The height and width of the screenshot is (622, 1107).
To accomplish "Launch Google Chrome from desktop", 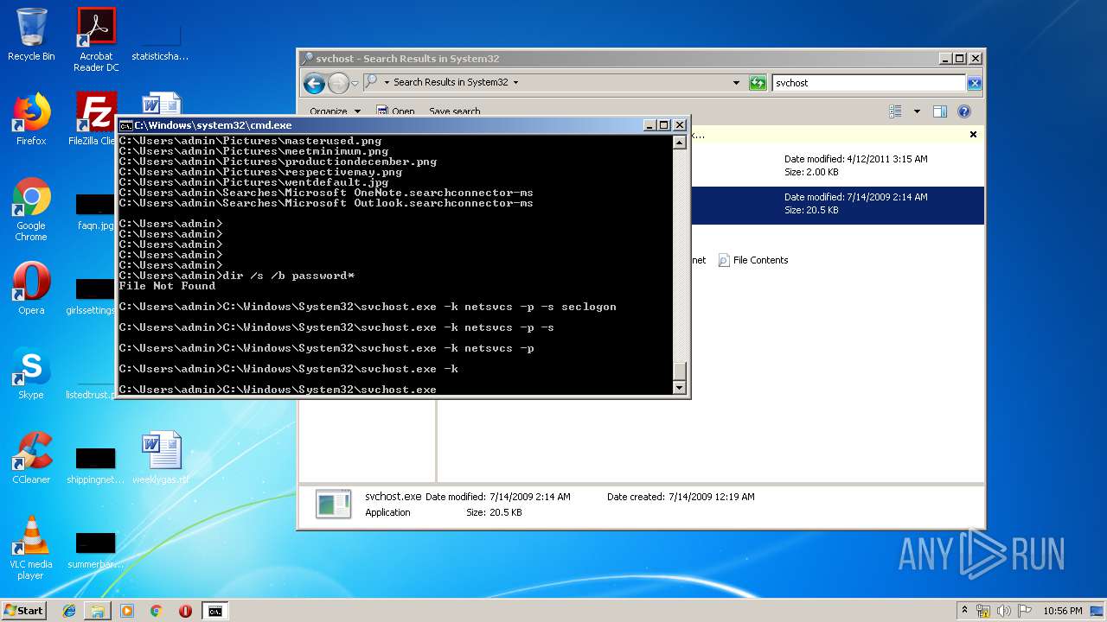I will tap(31, 209).
